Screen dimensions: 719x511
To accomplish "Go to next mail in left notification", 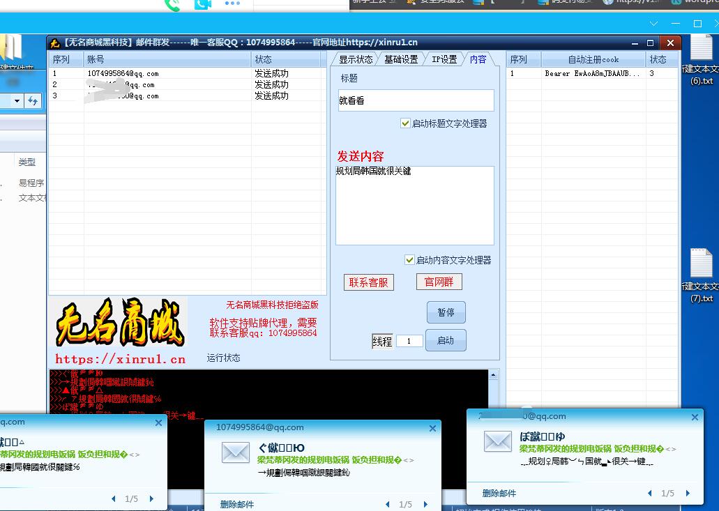I will point(151,498).
